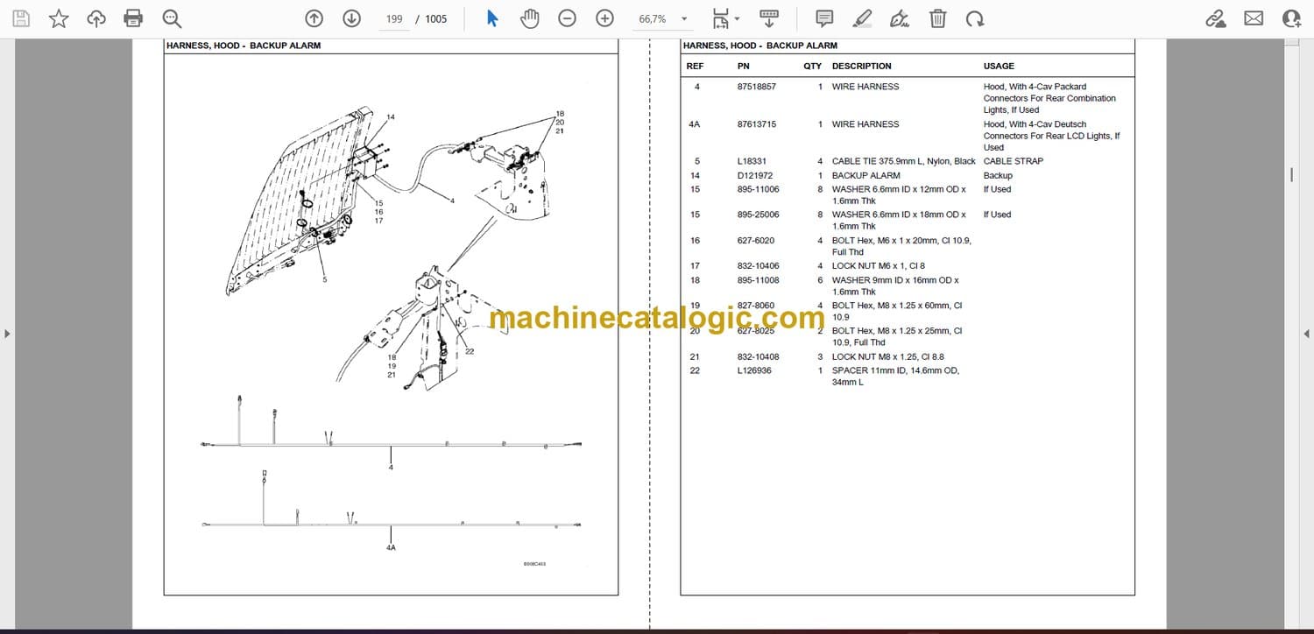The image size is (1314, 634).
Task: Open the page fit options tool
Action: click(x=724, y=18)
